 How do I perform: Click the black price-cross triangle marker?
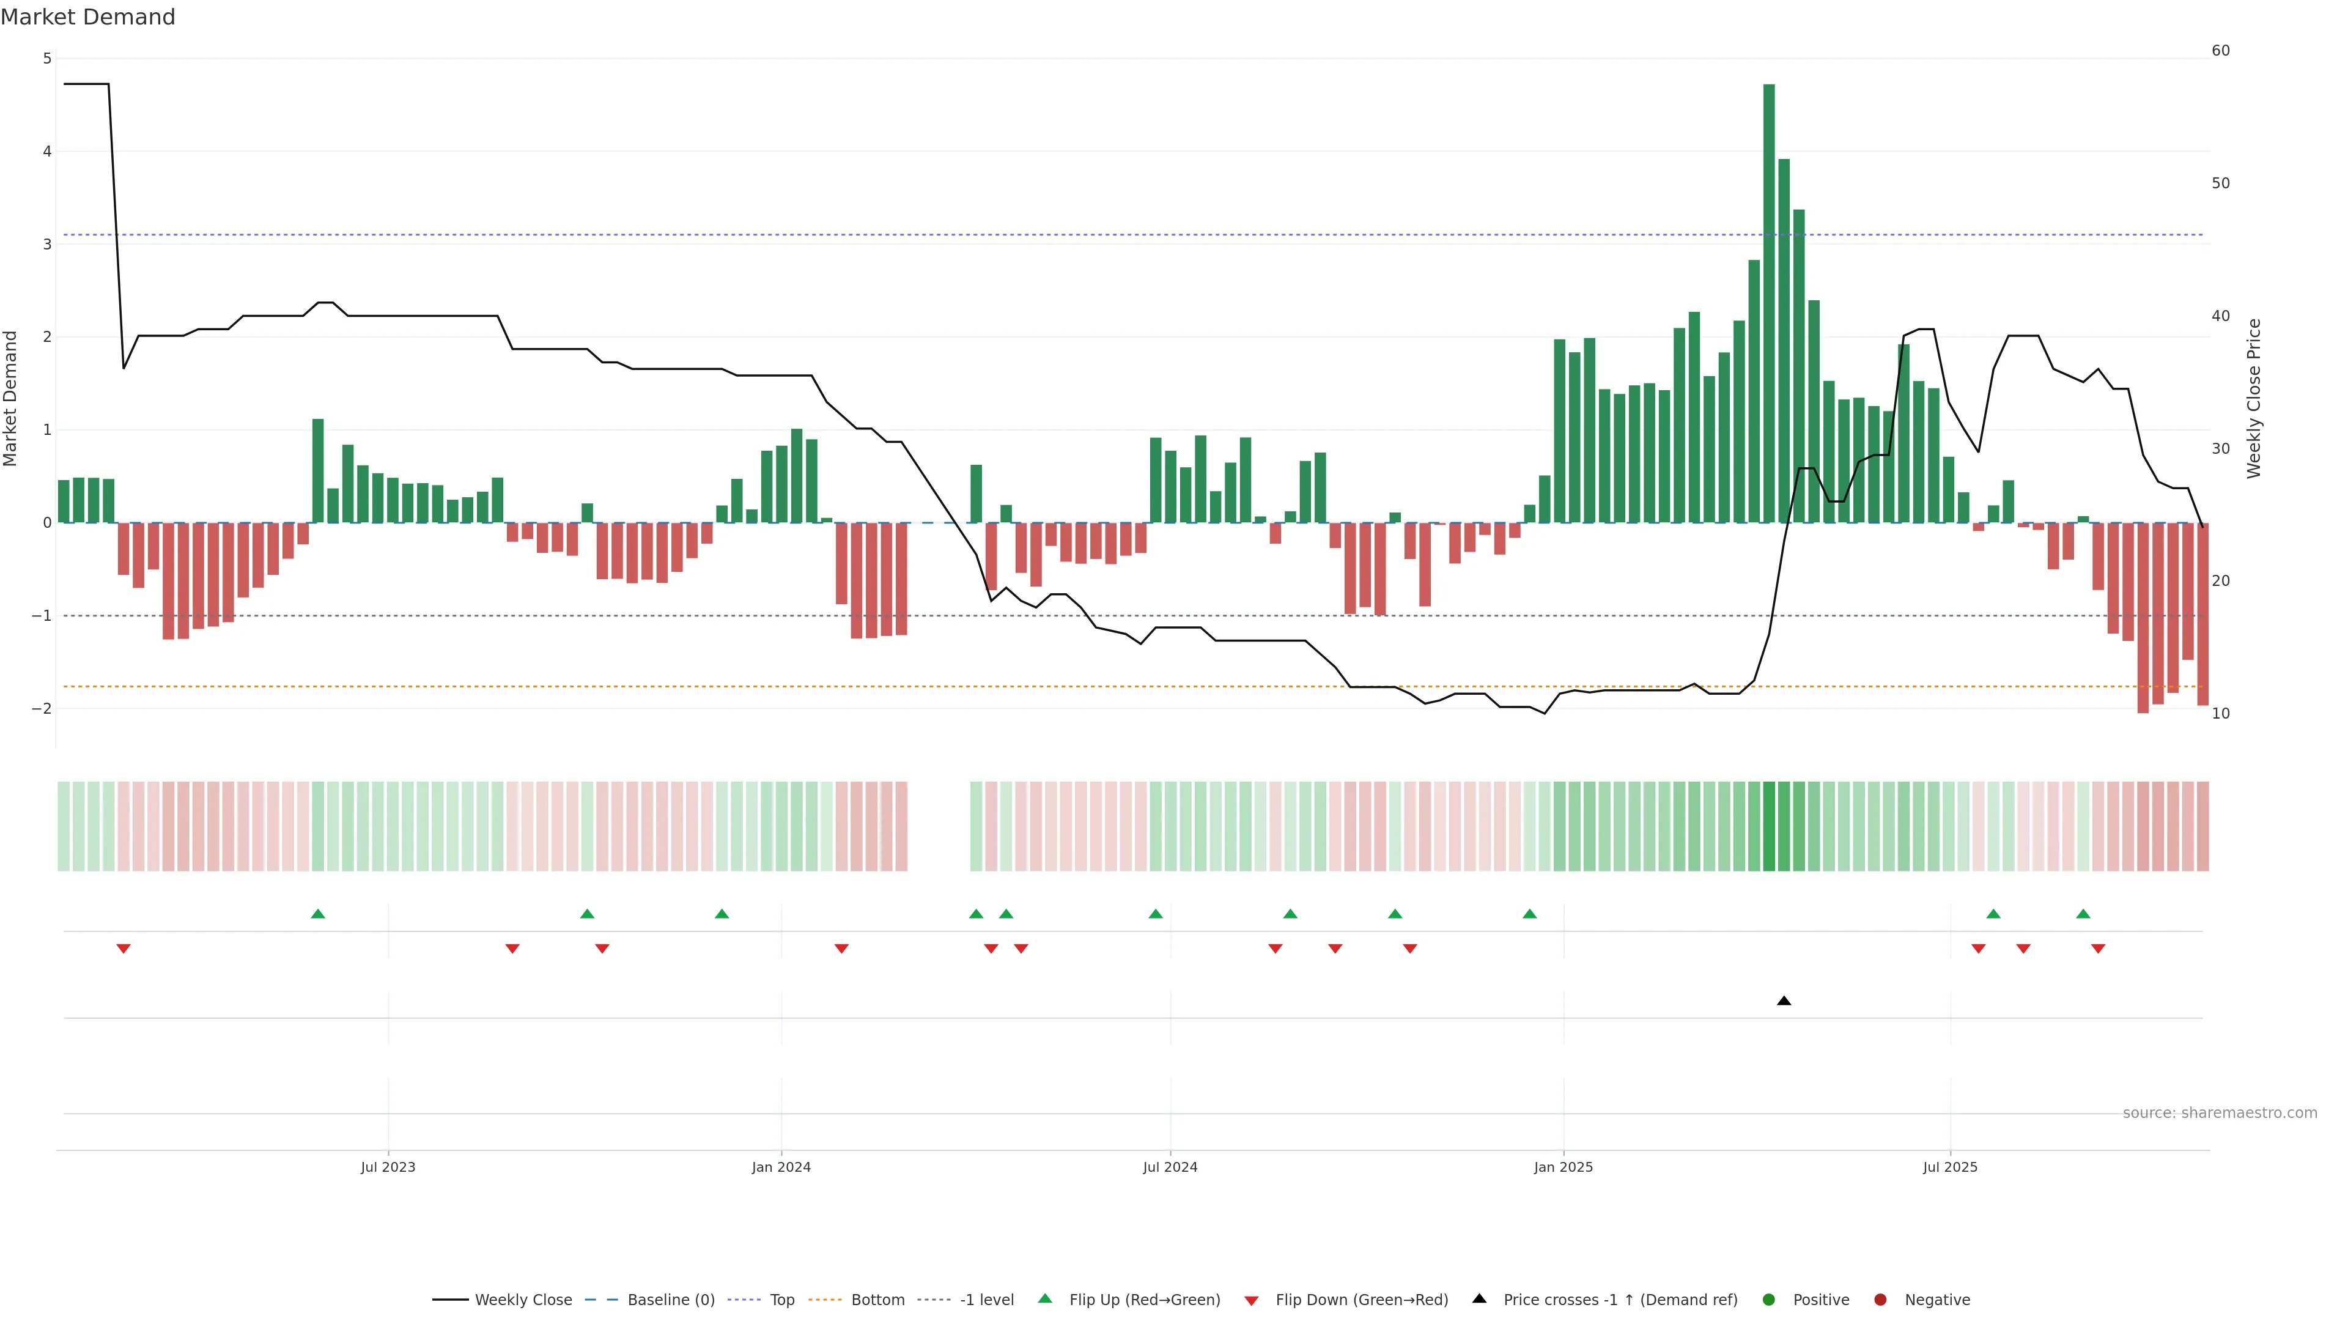click(x=1784, y=1001)
